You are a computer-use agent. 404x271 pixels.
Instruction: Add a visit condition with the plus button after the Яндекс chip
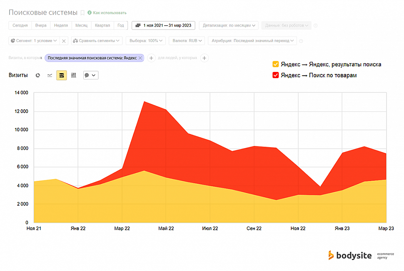point(151,58)
